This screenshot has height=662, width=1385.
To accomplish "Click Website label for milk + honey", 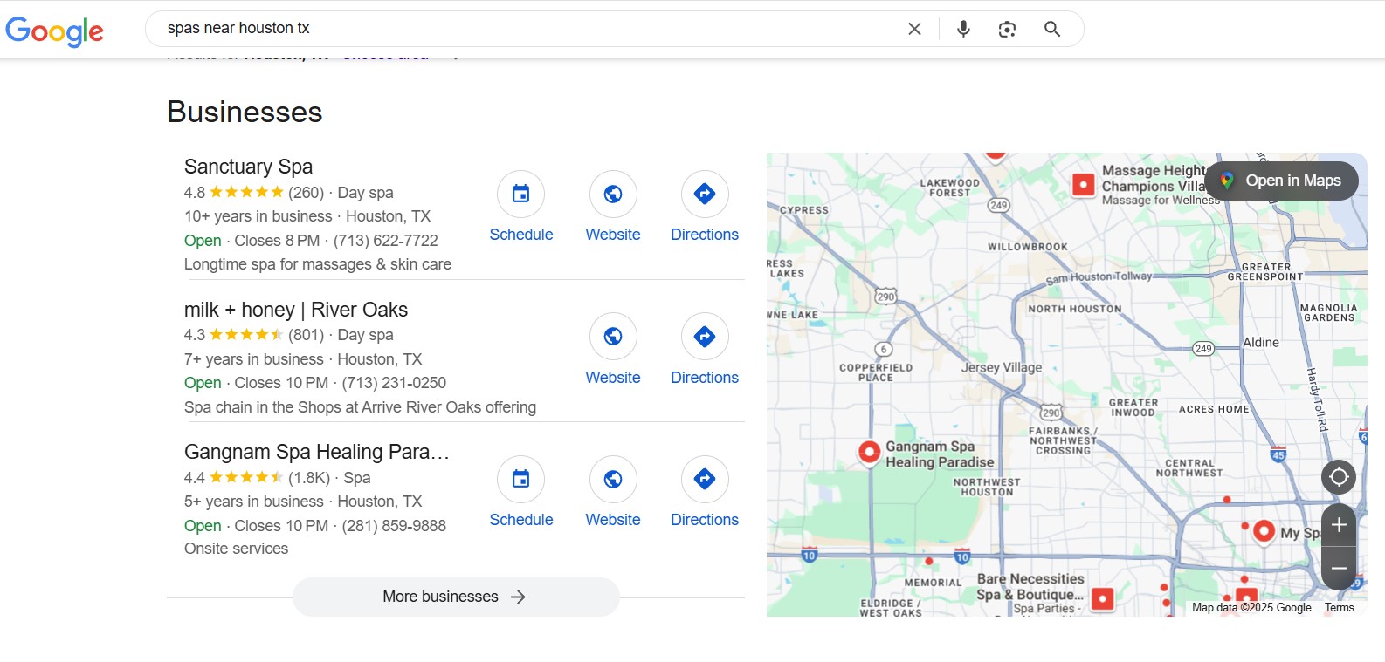I will 613,378.
